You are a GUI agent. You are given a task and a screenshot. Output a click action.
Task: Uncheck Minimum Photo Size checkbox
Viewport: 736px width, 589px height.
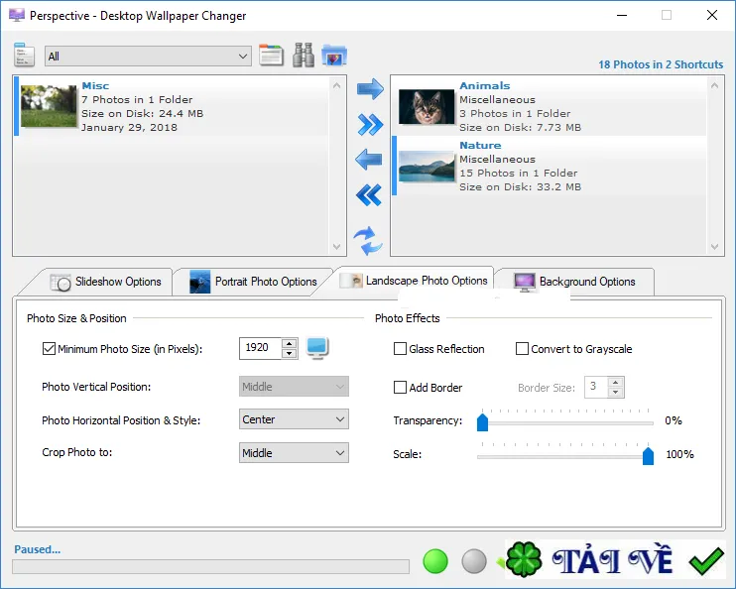point(49,349)
